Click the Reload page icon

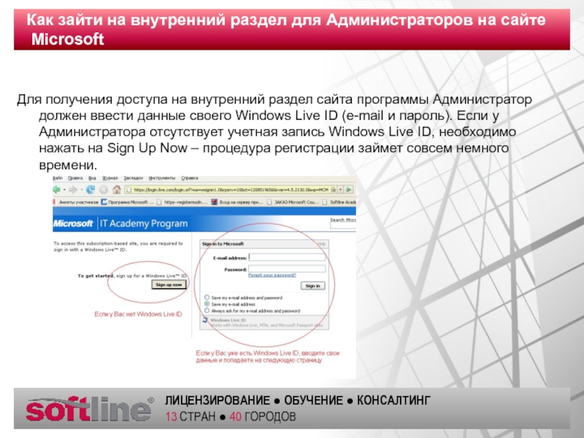(x=90, y=190)
